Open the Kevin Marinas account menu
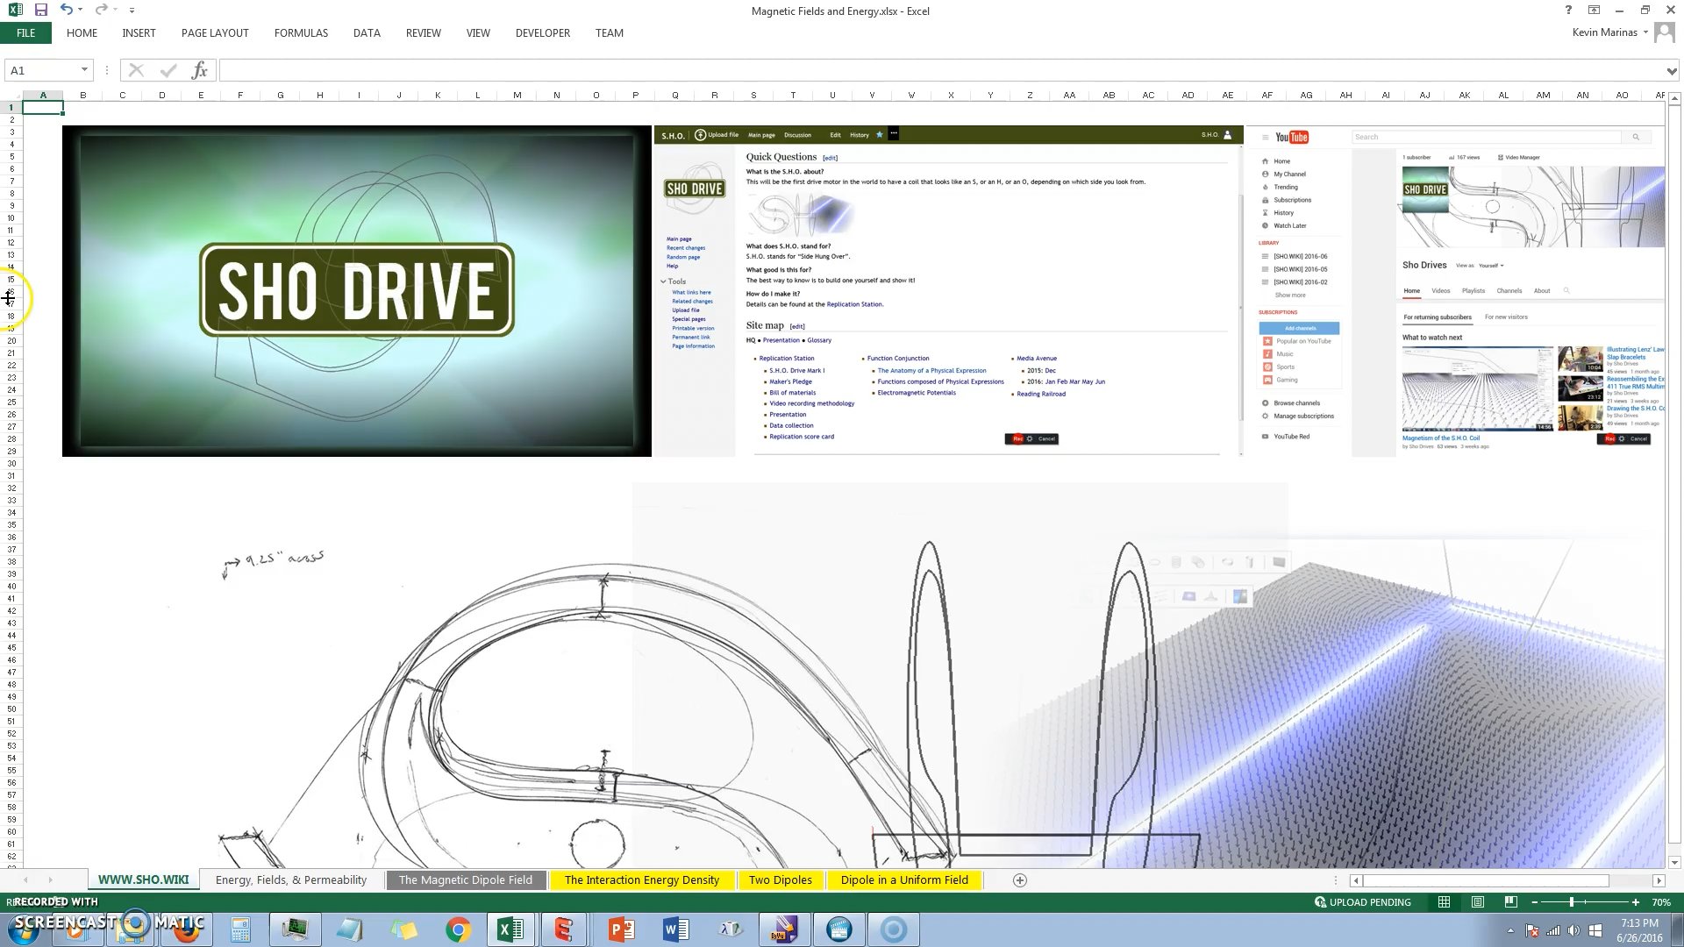1684x947 pixels. point(1609,32)
